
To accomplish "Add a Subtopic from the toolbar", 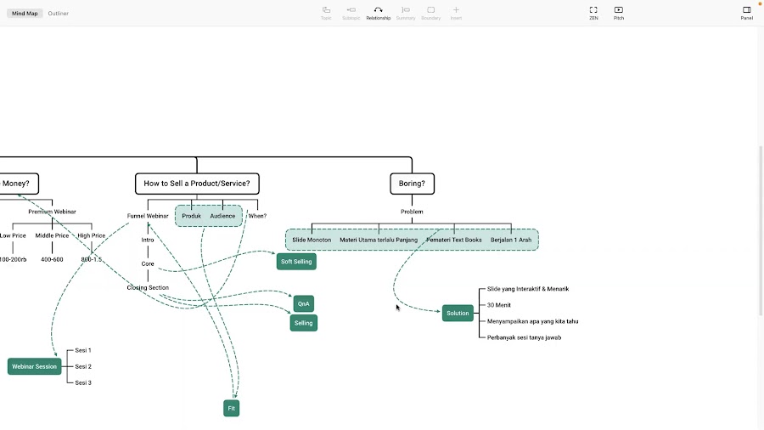I will 351,13.
